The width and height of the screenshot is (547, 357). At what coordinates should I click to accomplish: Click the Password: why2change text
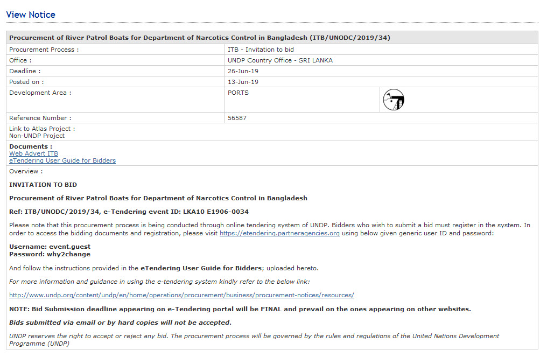(x=50, y=254)
